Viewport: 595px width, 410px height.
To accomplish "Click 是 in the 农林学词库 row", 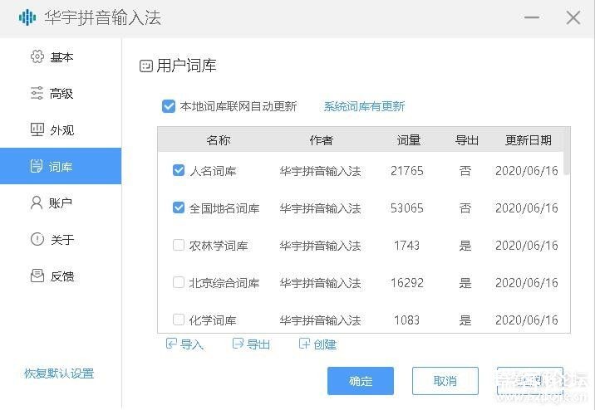I will click(x=465, y=246).
